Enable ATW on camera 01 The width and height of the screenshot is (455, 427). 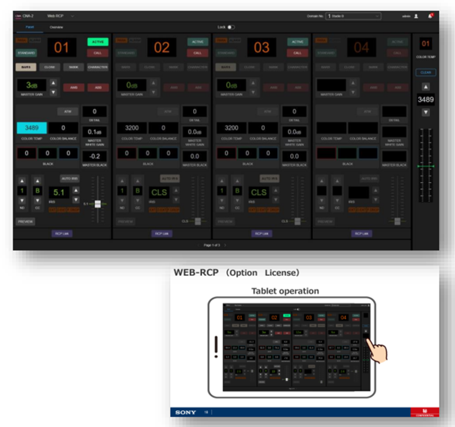(x=67, y=111)
